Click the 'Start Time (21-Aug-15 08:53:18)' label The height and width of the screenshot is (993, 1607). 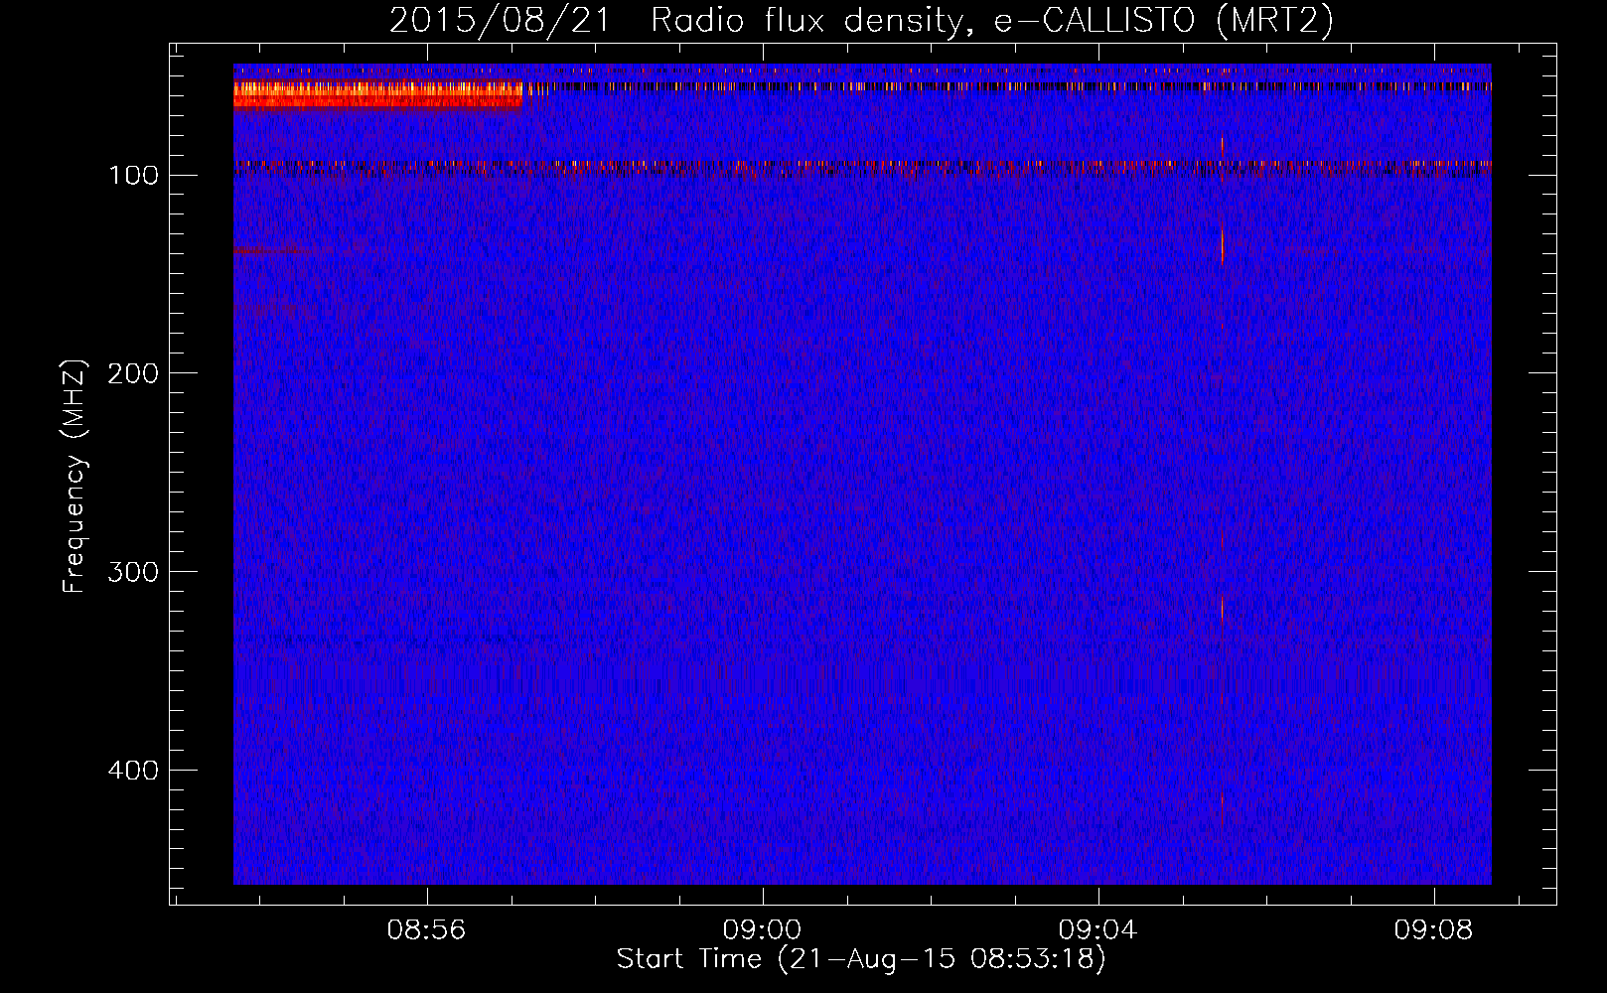(861, 959)
